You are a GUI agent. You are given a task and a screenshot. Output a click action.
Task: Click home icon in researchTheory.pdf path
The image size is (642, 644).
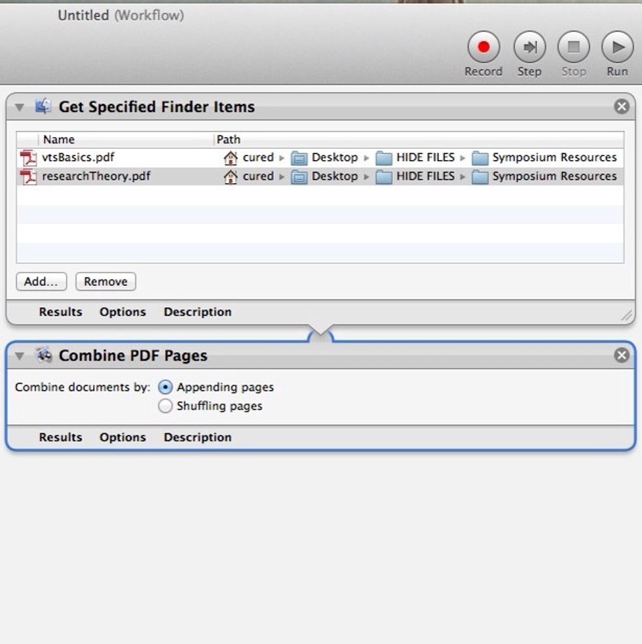(231, 176)
